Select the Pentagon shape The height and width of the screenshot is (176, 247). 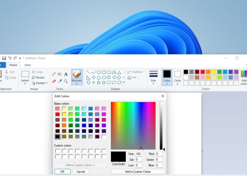click(x=98, y=77)
